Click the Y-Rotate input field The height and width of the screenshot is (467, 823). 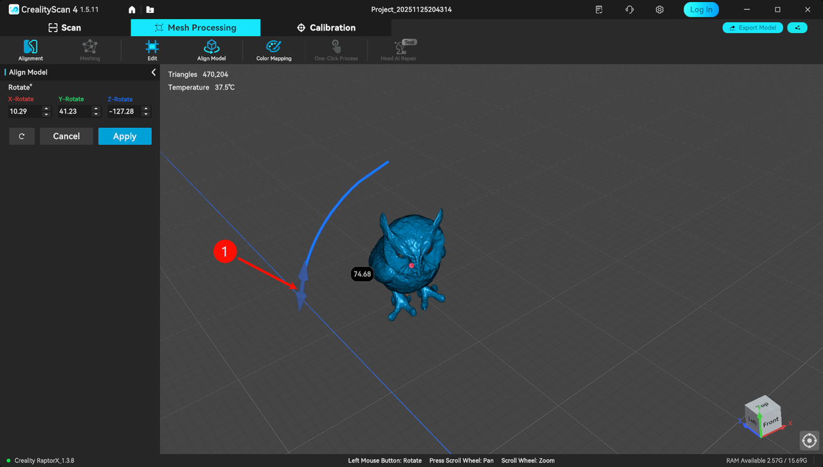point(74,111)
